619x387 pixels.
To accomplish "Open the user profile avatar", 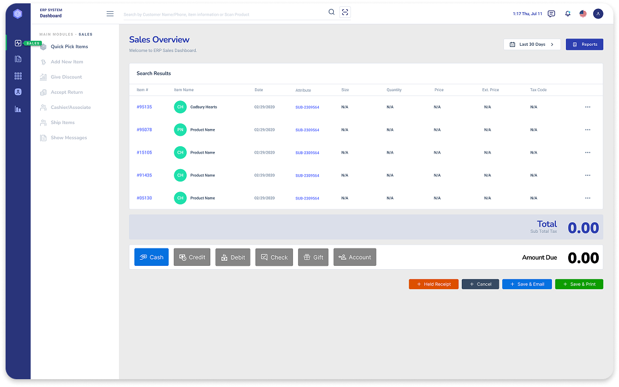I will point(598,14).
